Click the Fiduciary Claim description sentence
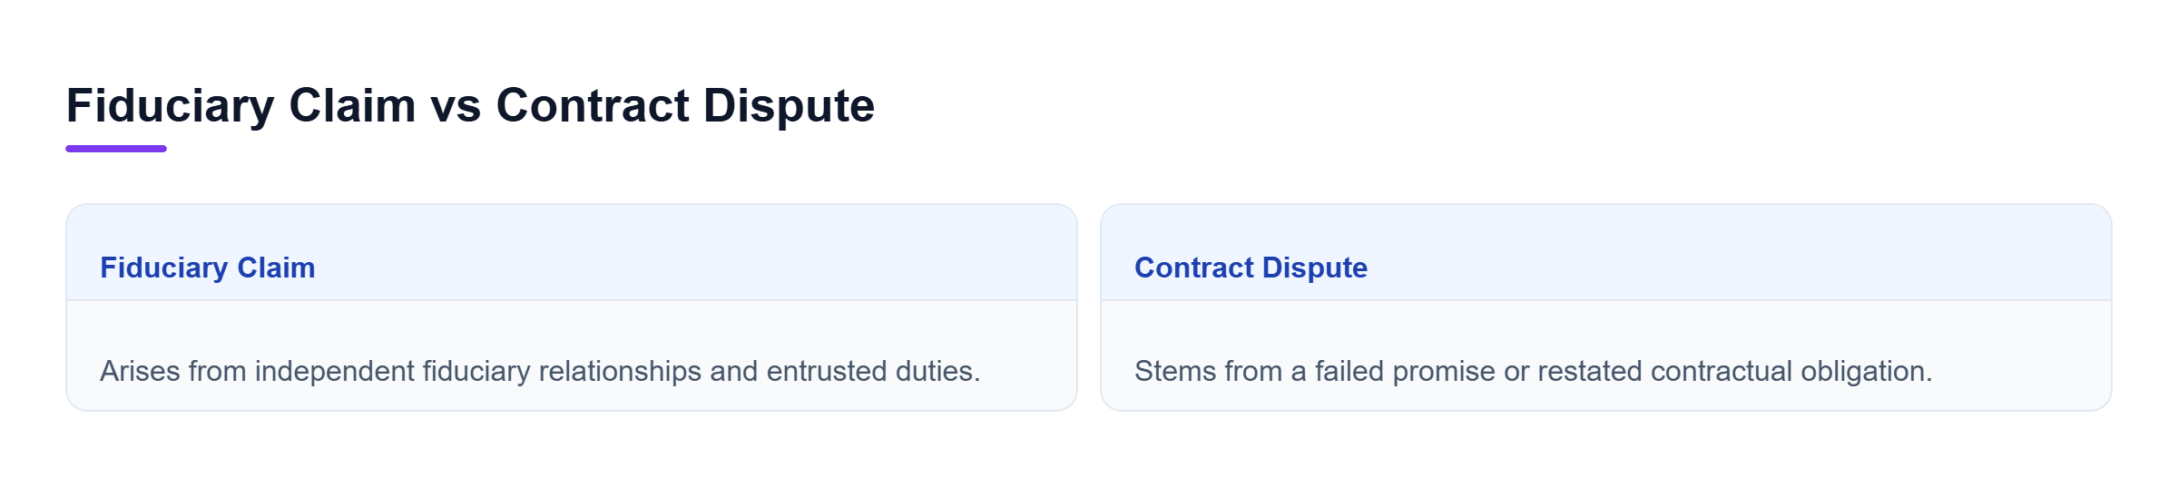2178x477 pixels. pos(540,371)
